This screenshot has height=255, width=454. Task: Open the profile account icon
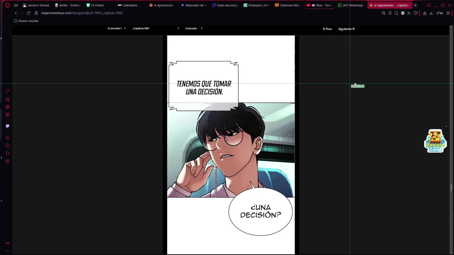pyautogui.click(x=425, y=13)
